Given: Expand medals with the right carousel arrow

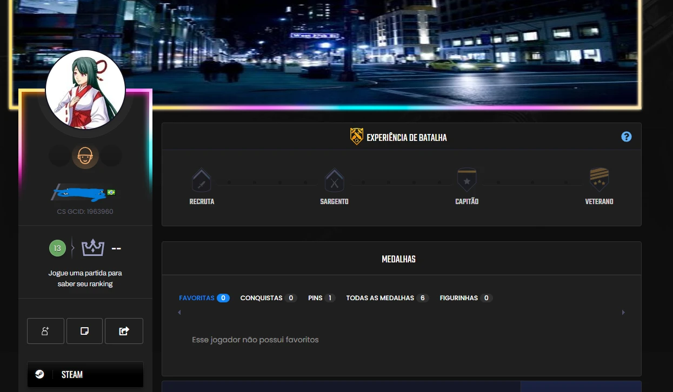Looking at the screenshot, I should [623, 312].
